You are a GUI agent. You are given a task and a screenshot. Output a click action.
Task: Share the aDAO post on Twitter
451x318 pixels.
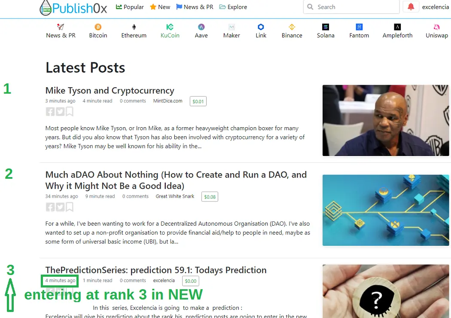point(60,207)
